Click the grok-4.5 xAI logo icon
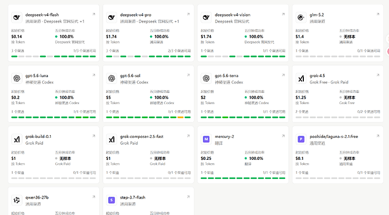This screenshot has height=215, width=389. [301, 79]
